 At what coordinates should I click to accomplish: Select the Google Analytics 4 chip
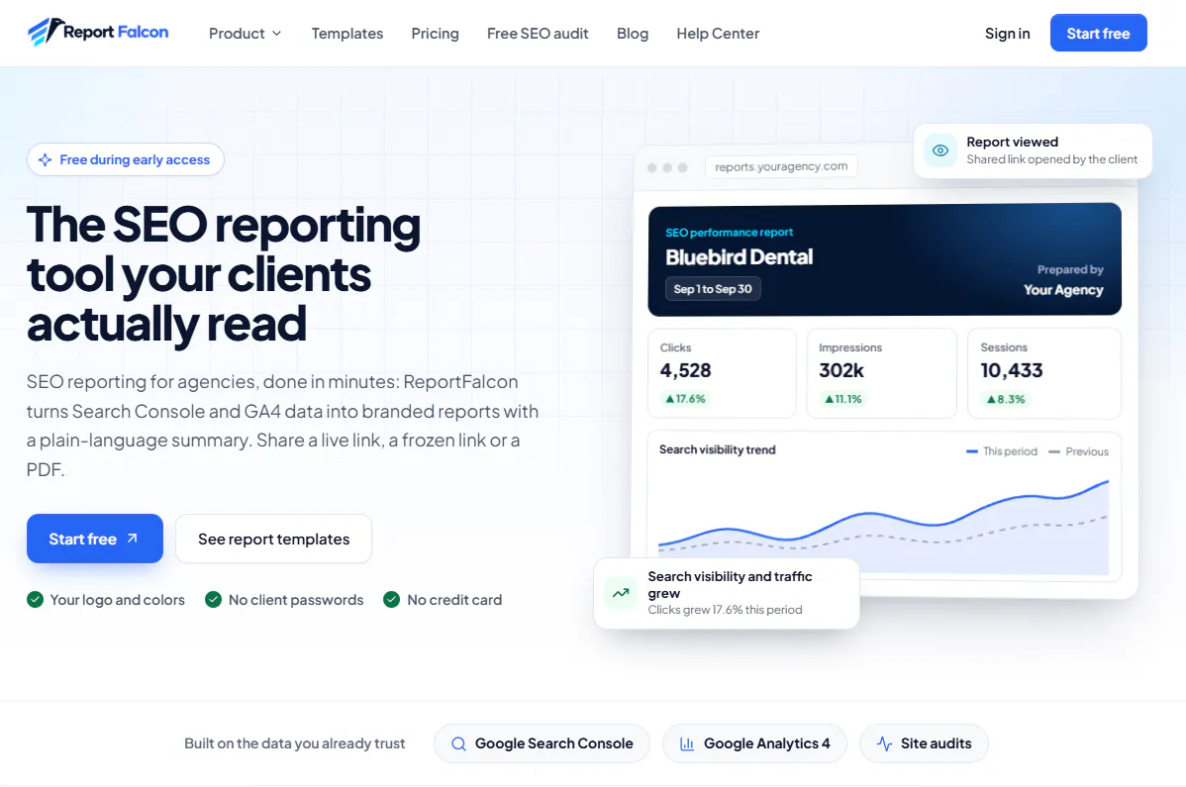pyautogui.click(x=755, y=743)
